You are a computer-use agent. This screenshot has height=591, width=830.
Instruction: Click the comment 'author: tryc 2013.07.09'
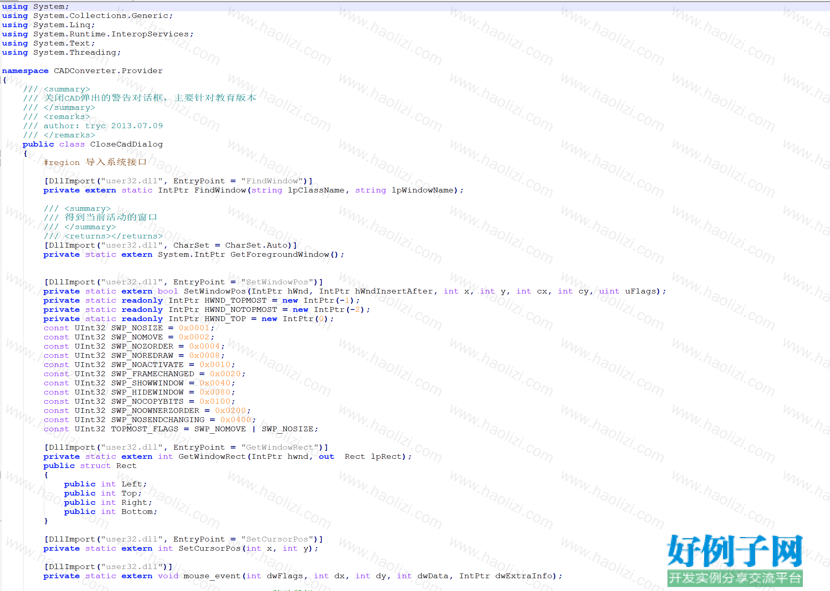coord(103,126)
